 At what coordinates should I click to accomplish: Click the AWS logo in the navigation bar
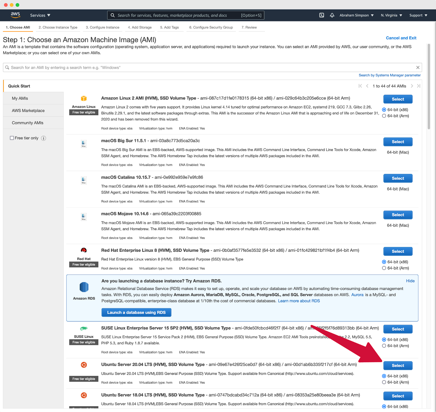click(x=16, y=15)
